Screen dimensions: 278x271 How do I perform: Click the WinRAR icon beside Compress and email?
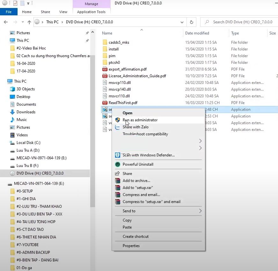[x=118, y=195]
